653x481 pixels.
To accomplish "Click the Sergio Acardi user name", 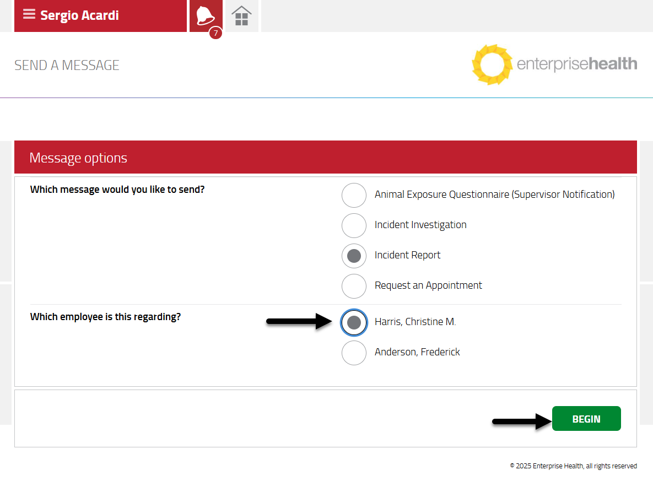I will click(79, 15).
